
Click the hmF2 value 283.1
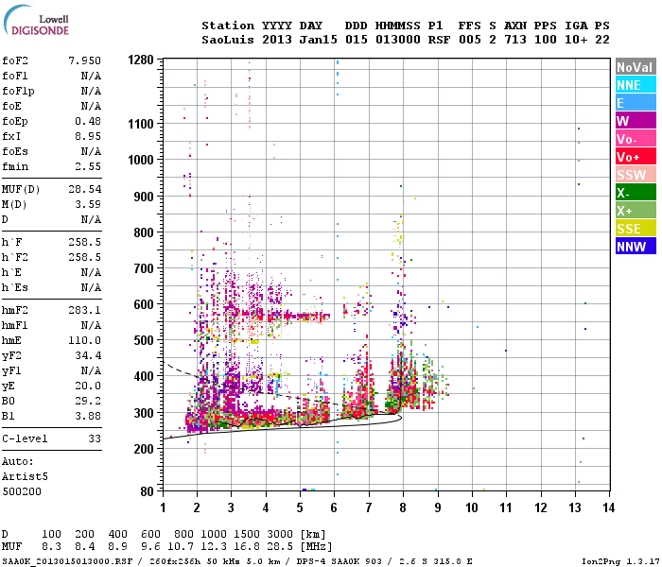85,311
